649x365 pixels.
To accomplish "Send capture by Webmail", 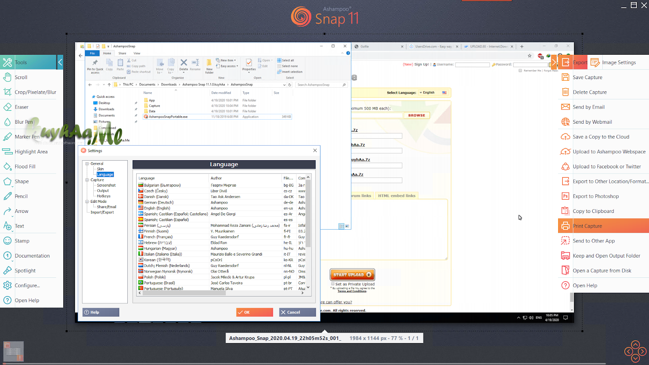I will 604,122.
